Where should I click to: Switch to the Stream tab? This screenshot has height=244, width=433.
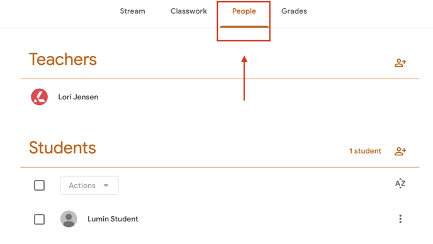132,11
